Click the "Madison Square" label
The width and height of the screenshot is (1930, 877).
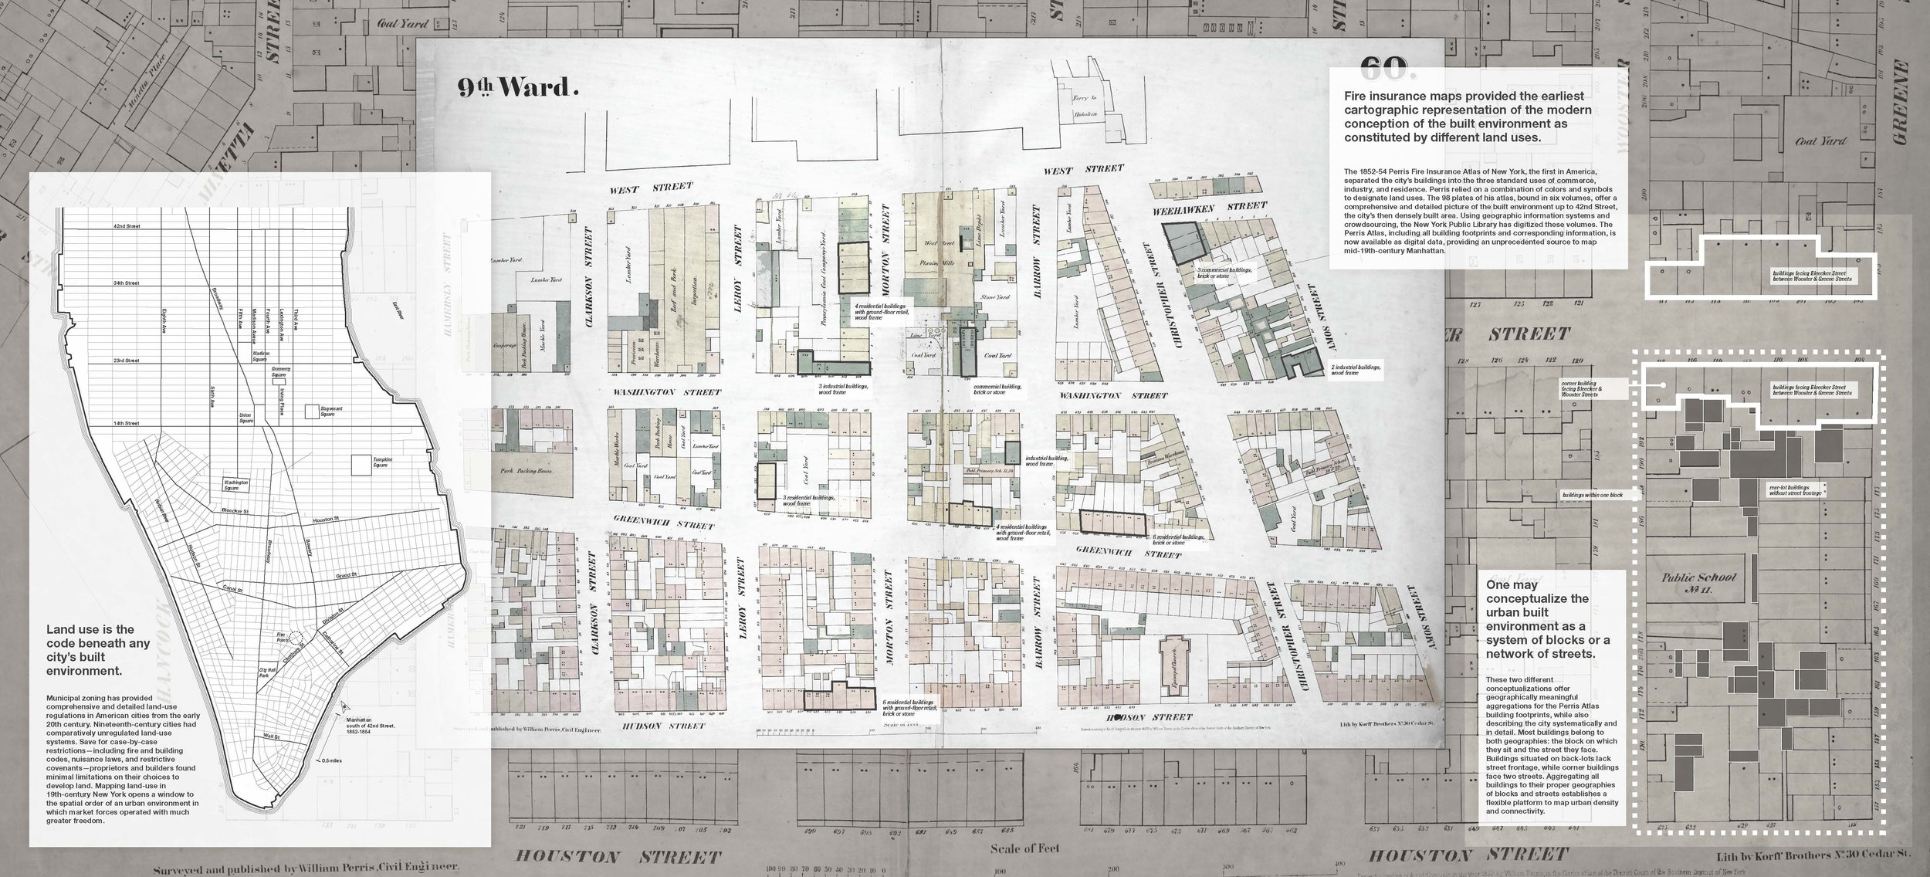pyautogui.click(x=262, y=355)
